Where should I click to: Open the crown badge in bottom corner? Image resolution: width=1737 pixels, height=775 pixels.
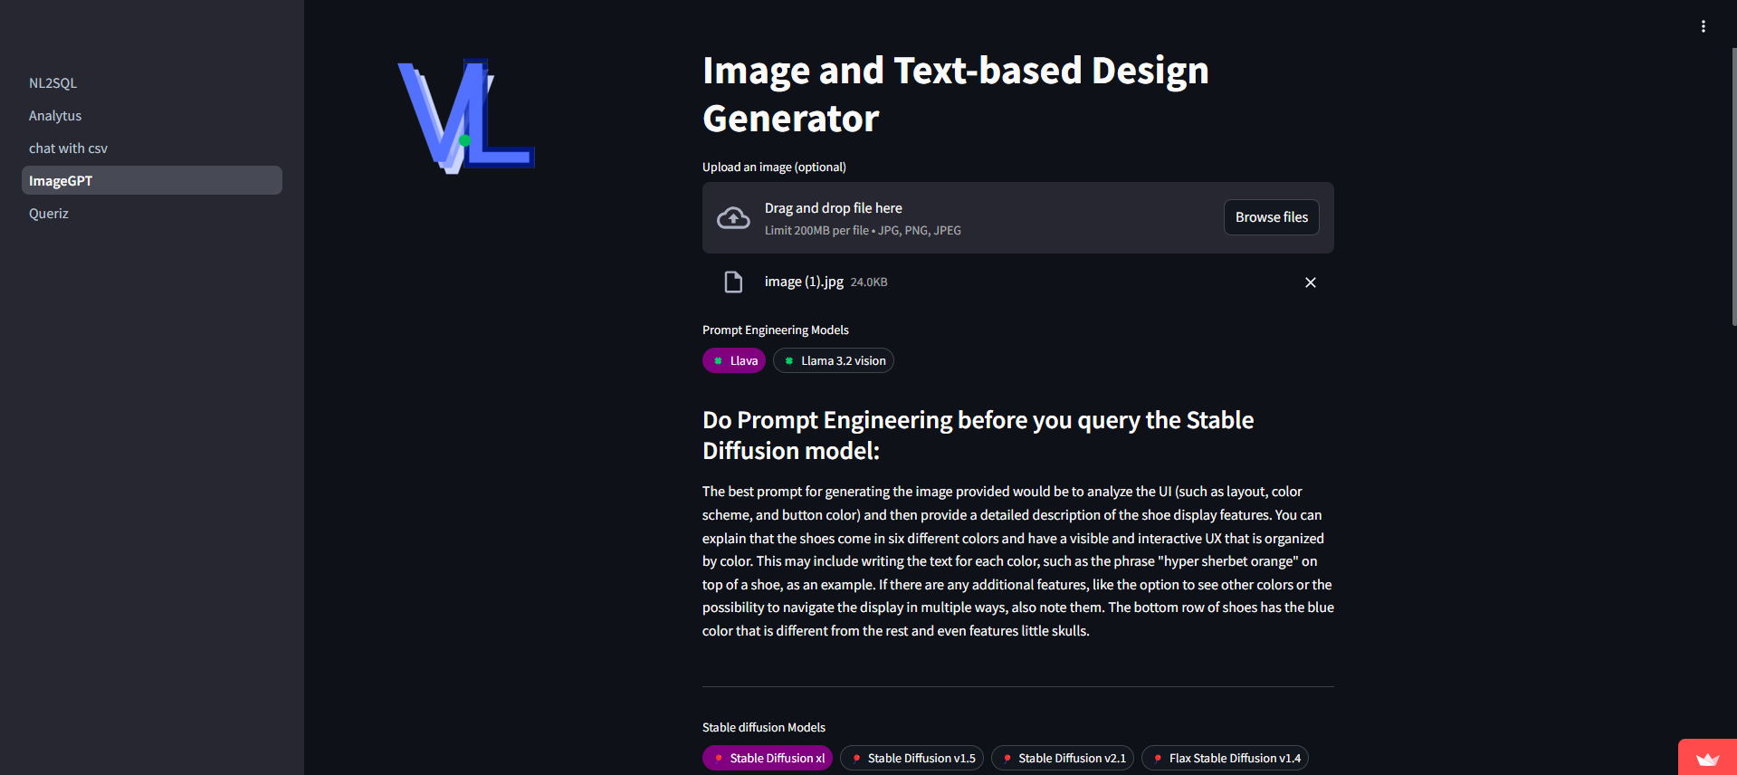tap(1707, 759)
